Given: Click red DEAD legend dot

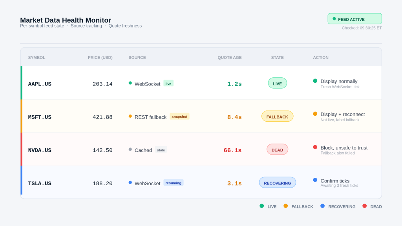Looking at the screenshot, I should 365,206.
